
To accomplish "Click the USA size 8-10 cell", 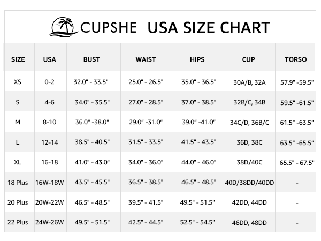I will (x=50, y=122).
